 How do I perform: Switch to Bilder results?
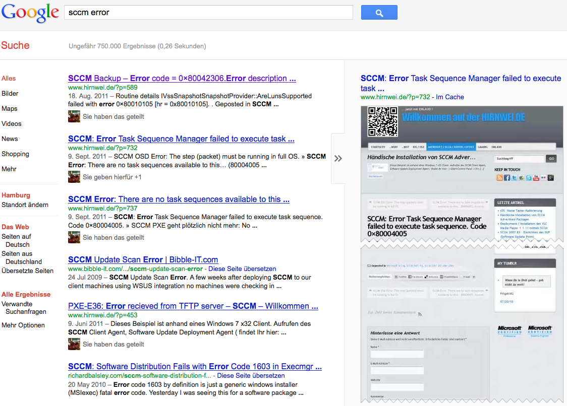10,94
